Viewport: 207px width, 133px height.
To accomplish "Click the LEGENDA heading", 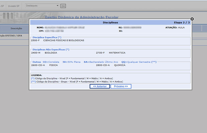I will [x=37, y=75].
